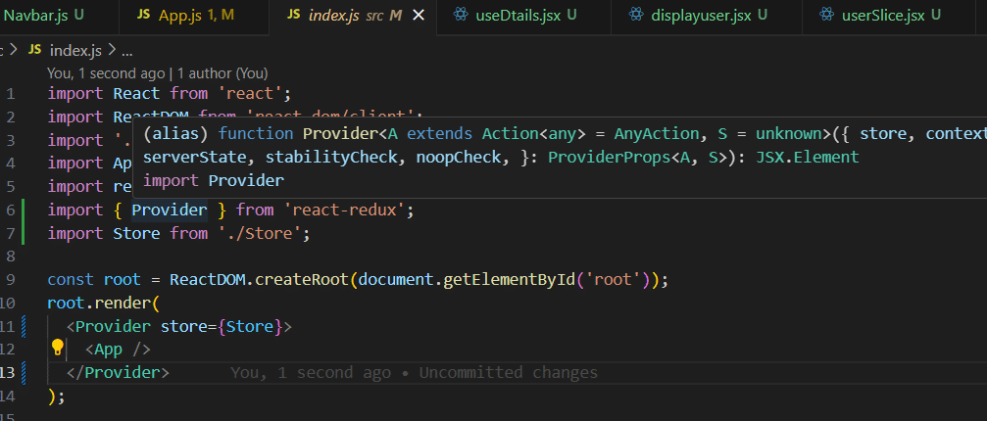Viewport: 987px width, 421px height.
Task: Click the JS icon on App.js tab
Action: pyautogui.click(x=144, y=15)
